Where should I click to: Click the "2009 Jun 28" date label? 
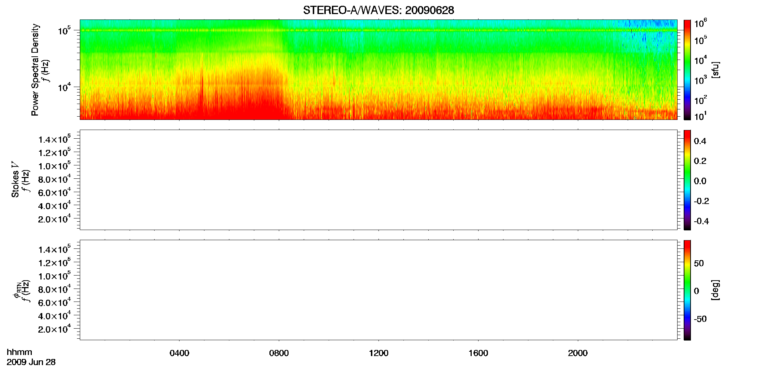click(x=31, y=362)
